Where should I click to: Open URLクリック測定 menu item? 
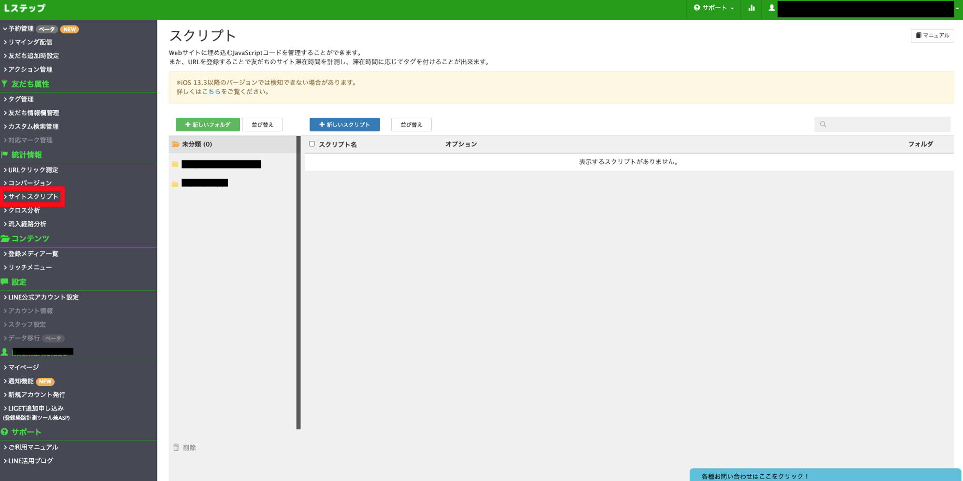coord(30,170)
